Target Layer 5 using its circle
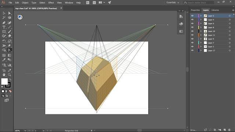 (229, 16)
